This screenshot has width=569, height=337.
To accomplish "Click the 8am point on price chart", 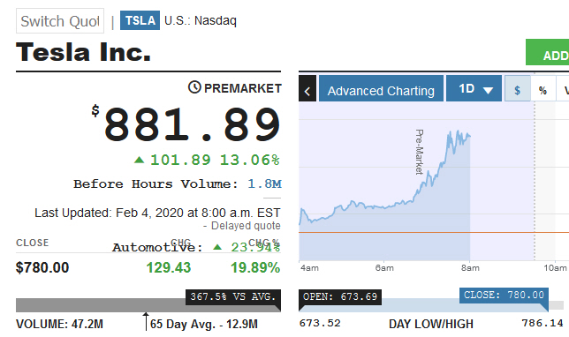I will (470, 136).
